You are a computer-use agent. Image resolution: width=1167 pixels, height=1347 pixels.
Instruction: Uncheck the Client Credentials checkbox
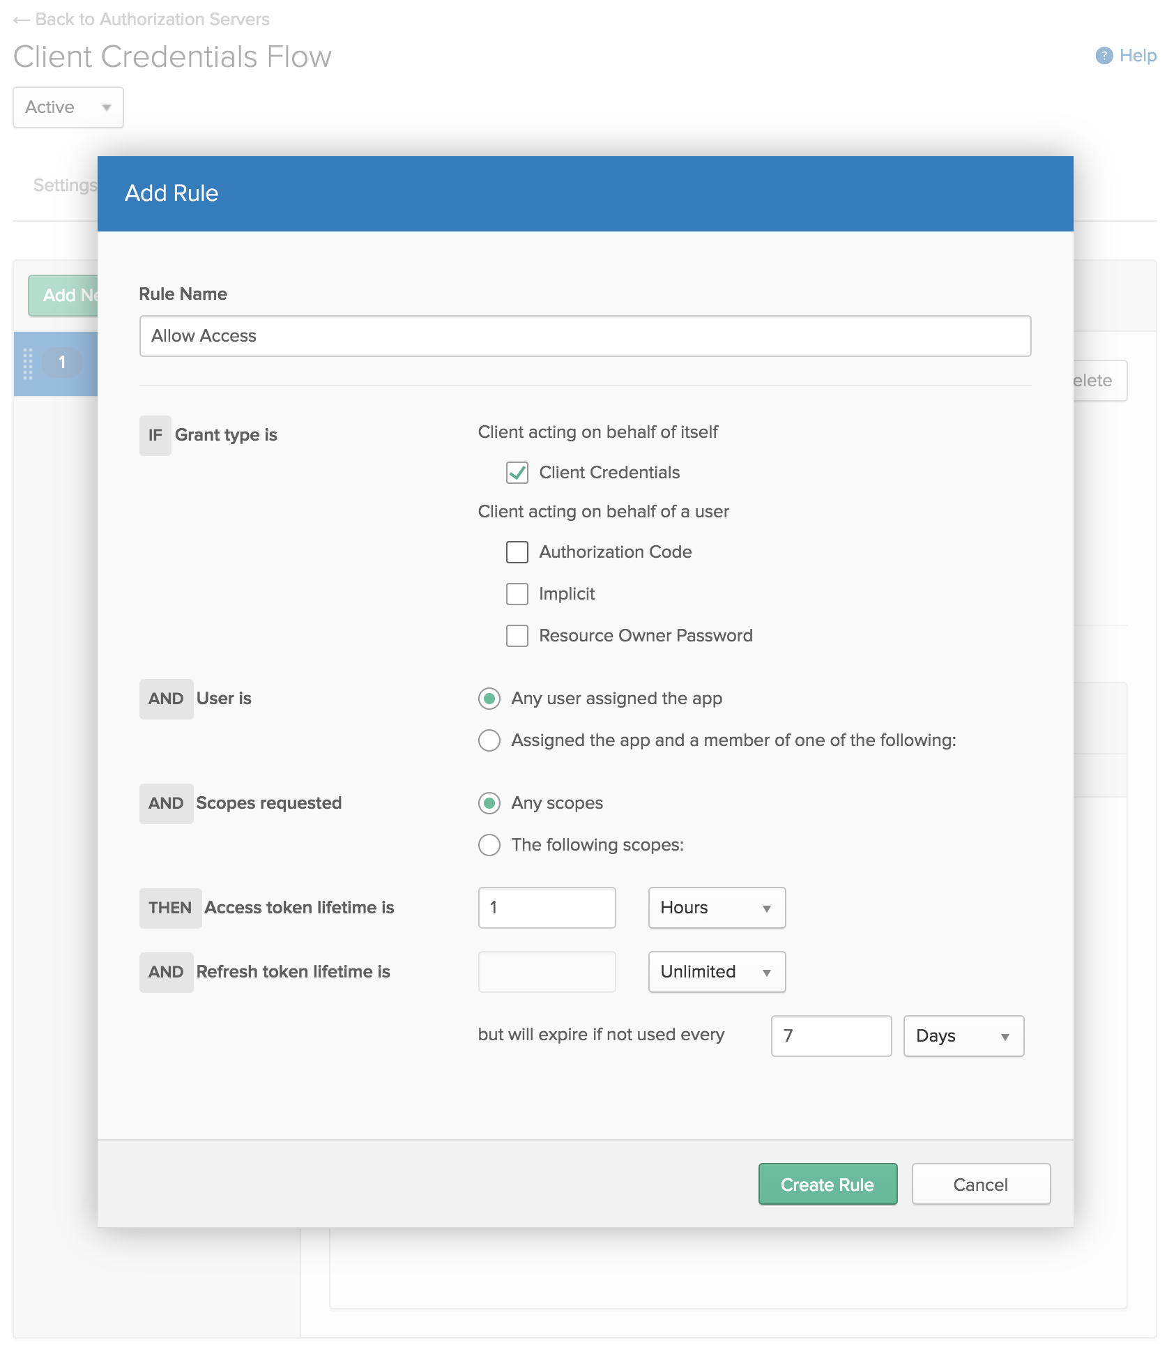pos(517,473)
